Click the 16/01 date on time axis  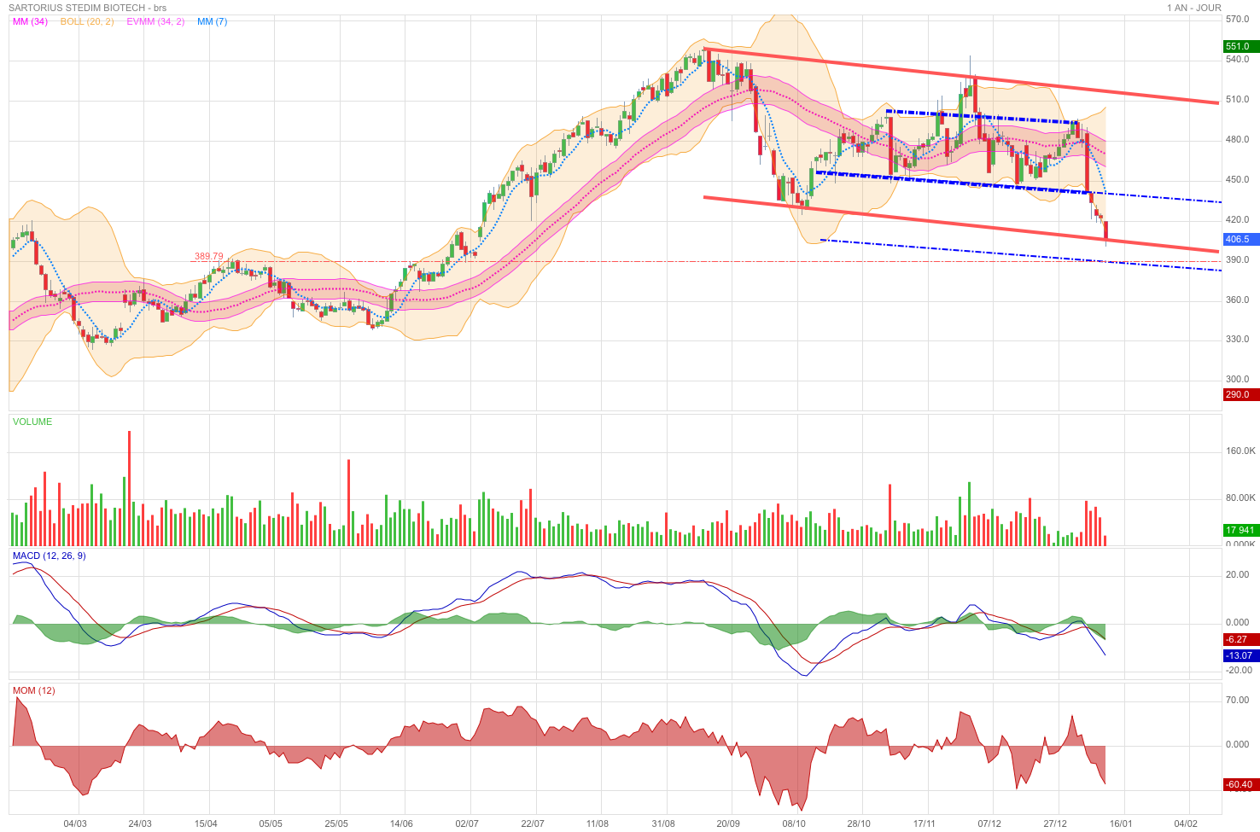coord(1120,823)
